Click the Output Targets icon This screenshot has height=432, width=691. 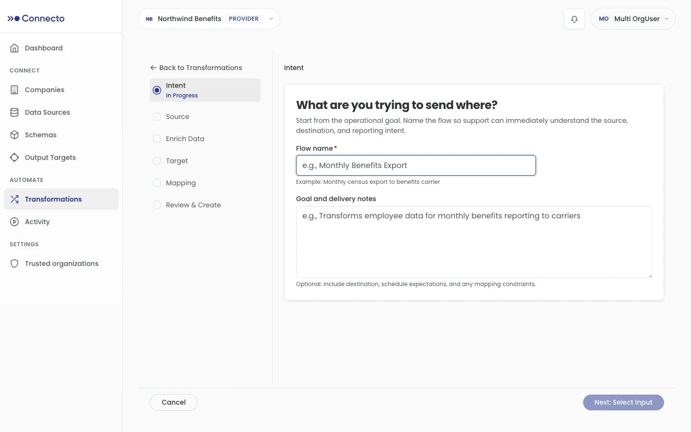pyautogui.click(x=14, y=157)
